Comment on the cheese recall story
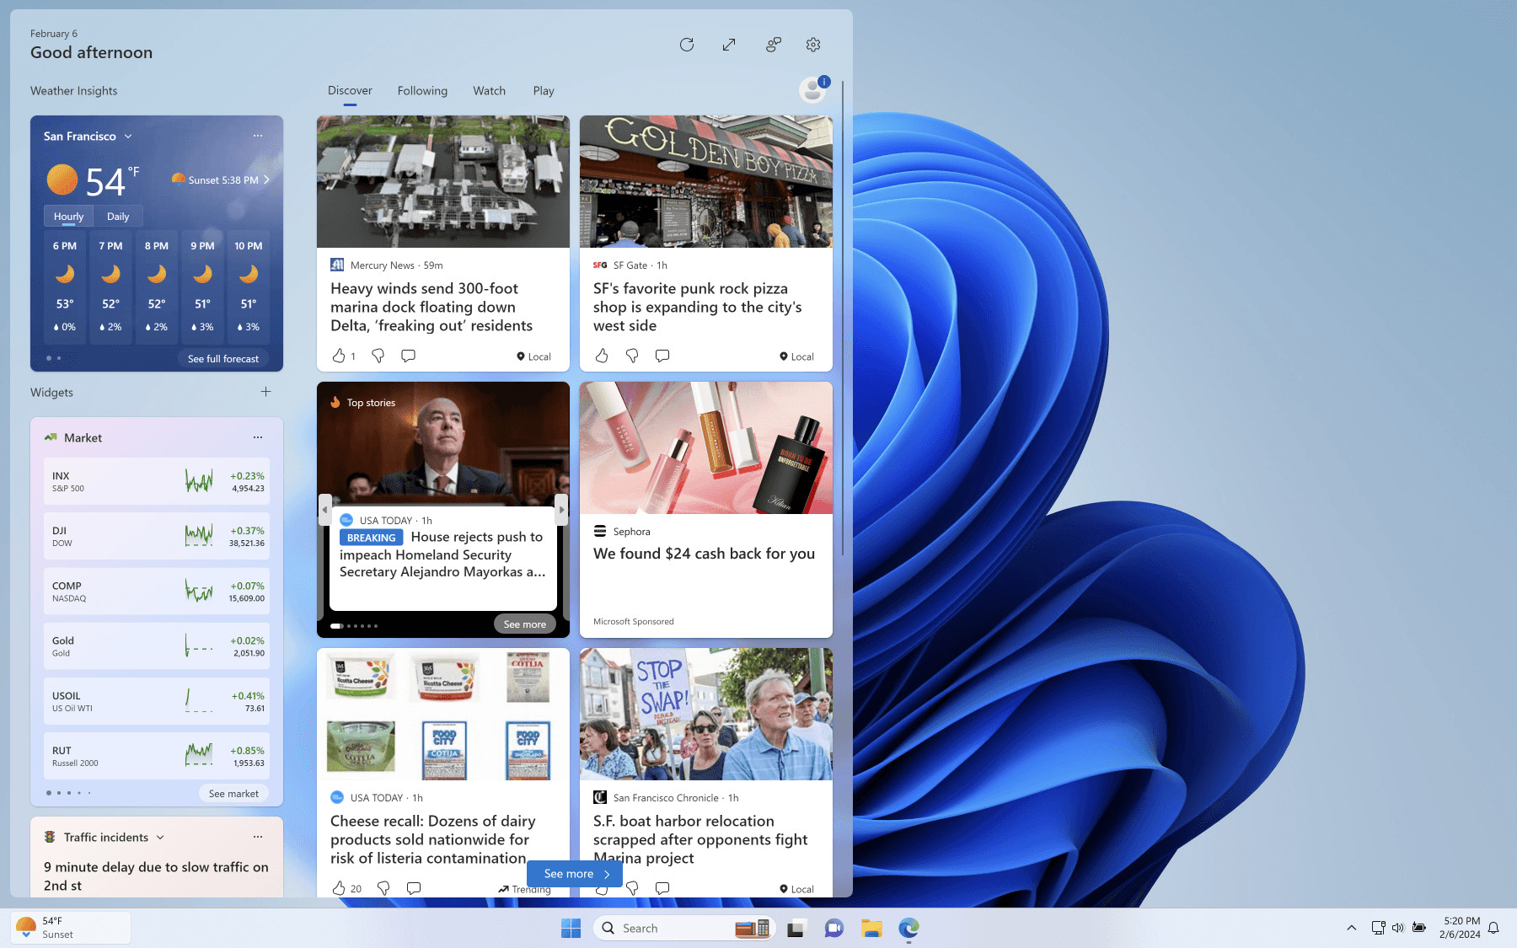1517x948 pixels. (x=414, y=888)
